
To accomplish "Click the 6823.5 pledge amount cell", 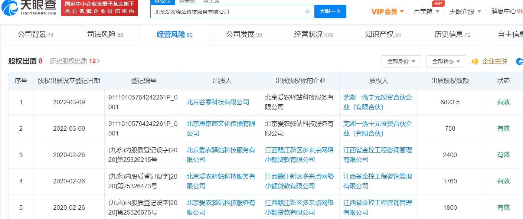I will tap(450, 102).
